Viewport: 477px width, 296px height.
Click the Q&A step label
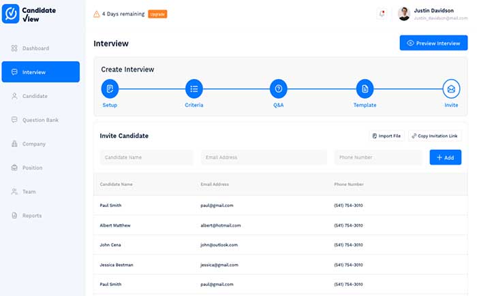[278, 105]
